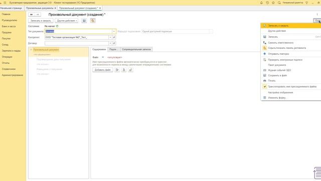Click the Контрагент input field
The width and height of the screenshot is (321, 181).
(x=77, y=37)
